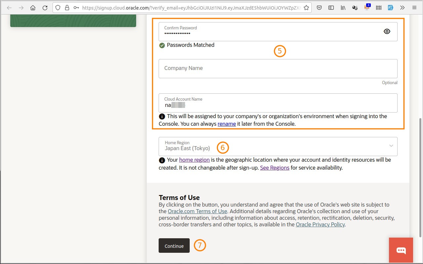Bookmark this page with the star

[306, 8]
